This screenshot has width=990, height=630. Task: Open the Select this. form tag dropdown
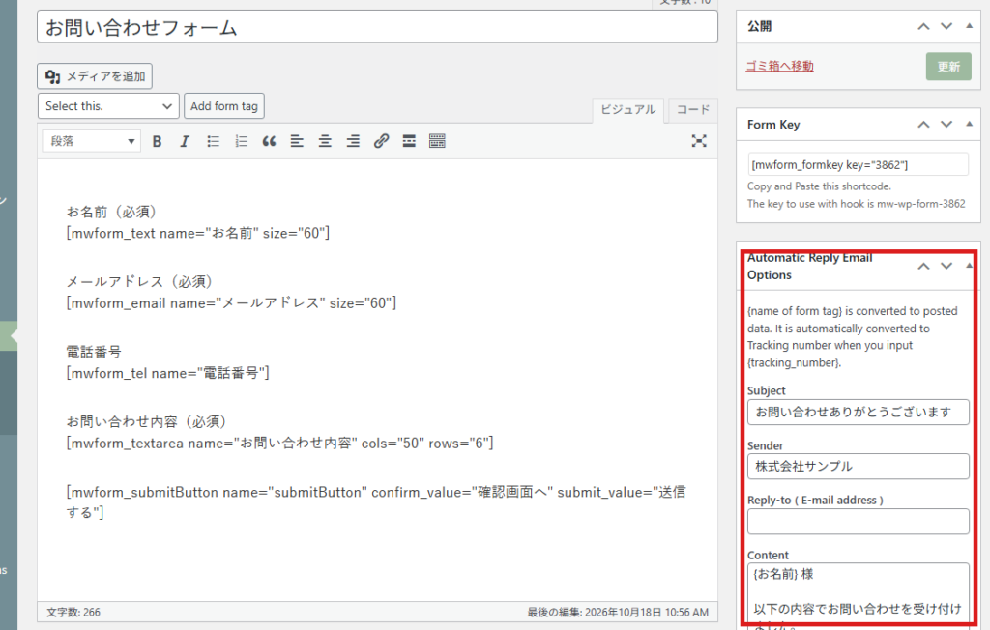[108, 106]
